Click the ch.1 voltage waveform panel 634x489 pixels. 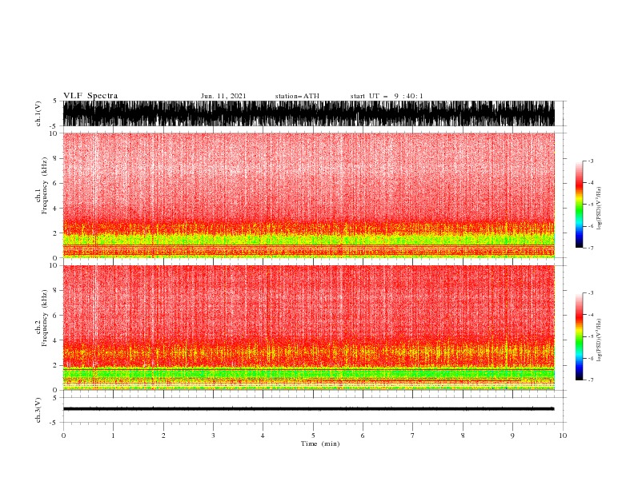[x=309, y=113]
